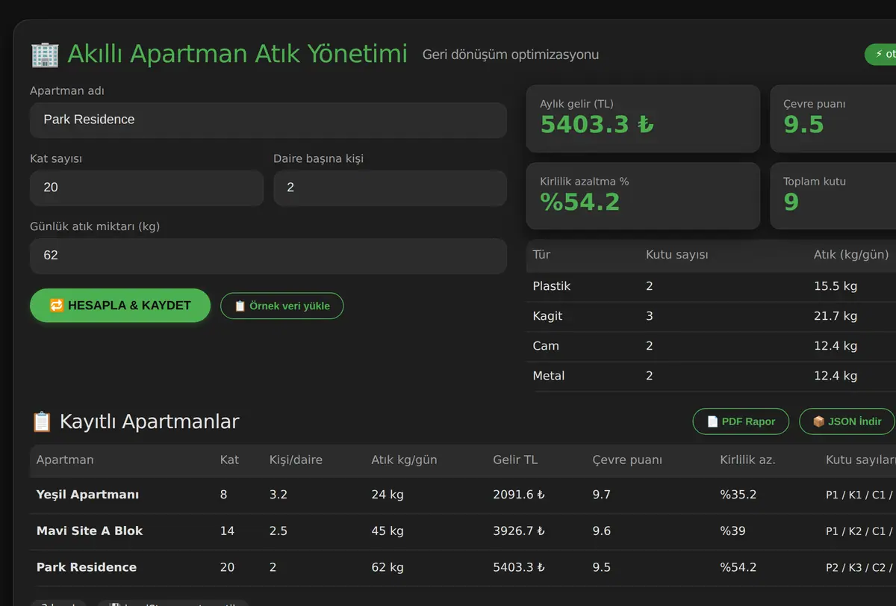
Task: Click the 12.4 kg value in Cam row
Action: (x=836, y=346)
